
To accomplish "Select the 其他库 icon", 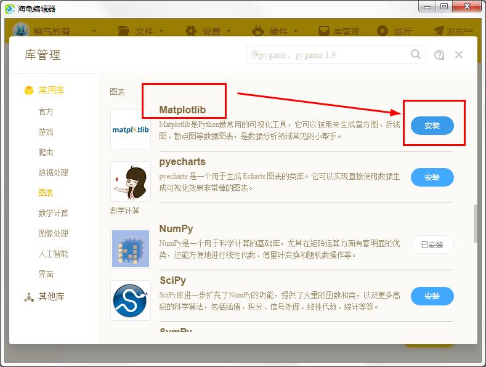I will (x=29, y=297).
